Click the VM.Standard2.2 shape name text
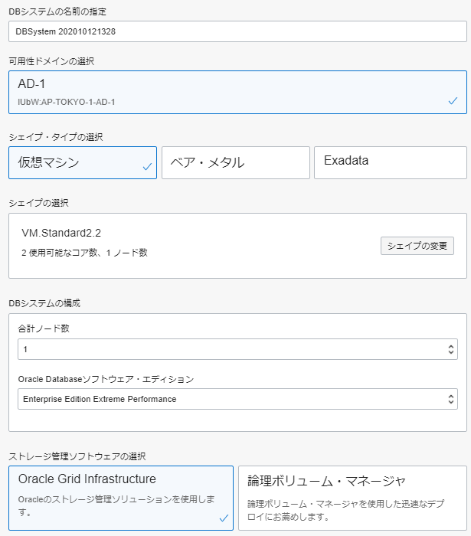This screenshot has width=471, height=536. point(61,233)
